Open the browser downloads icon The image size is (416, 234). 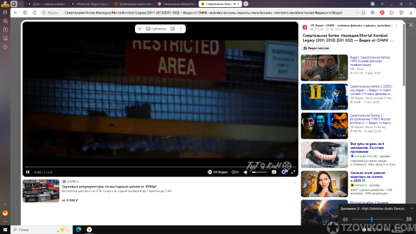411,12
